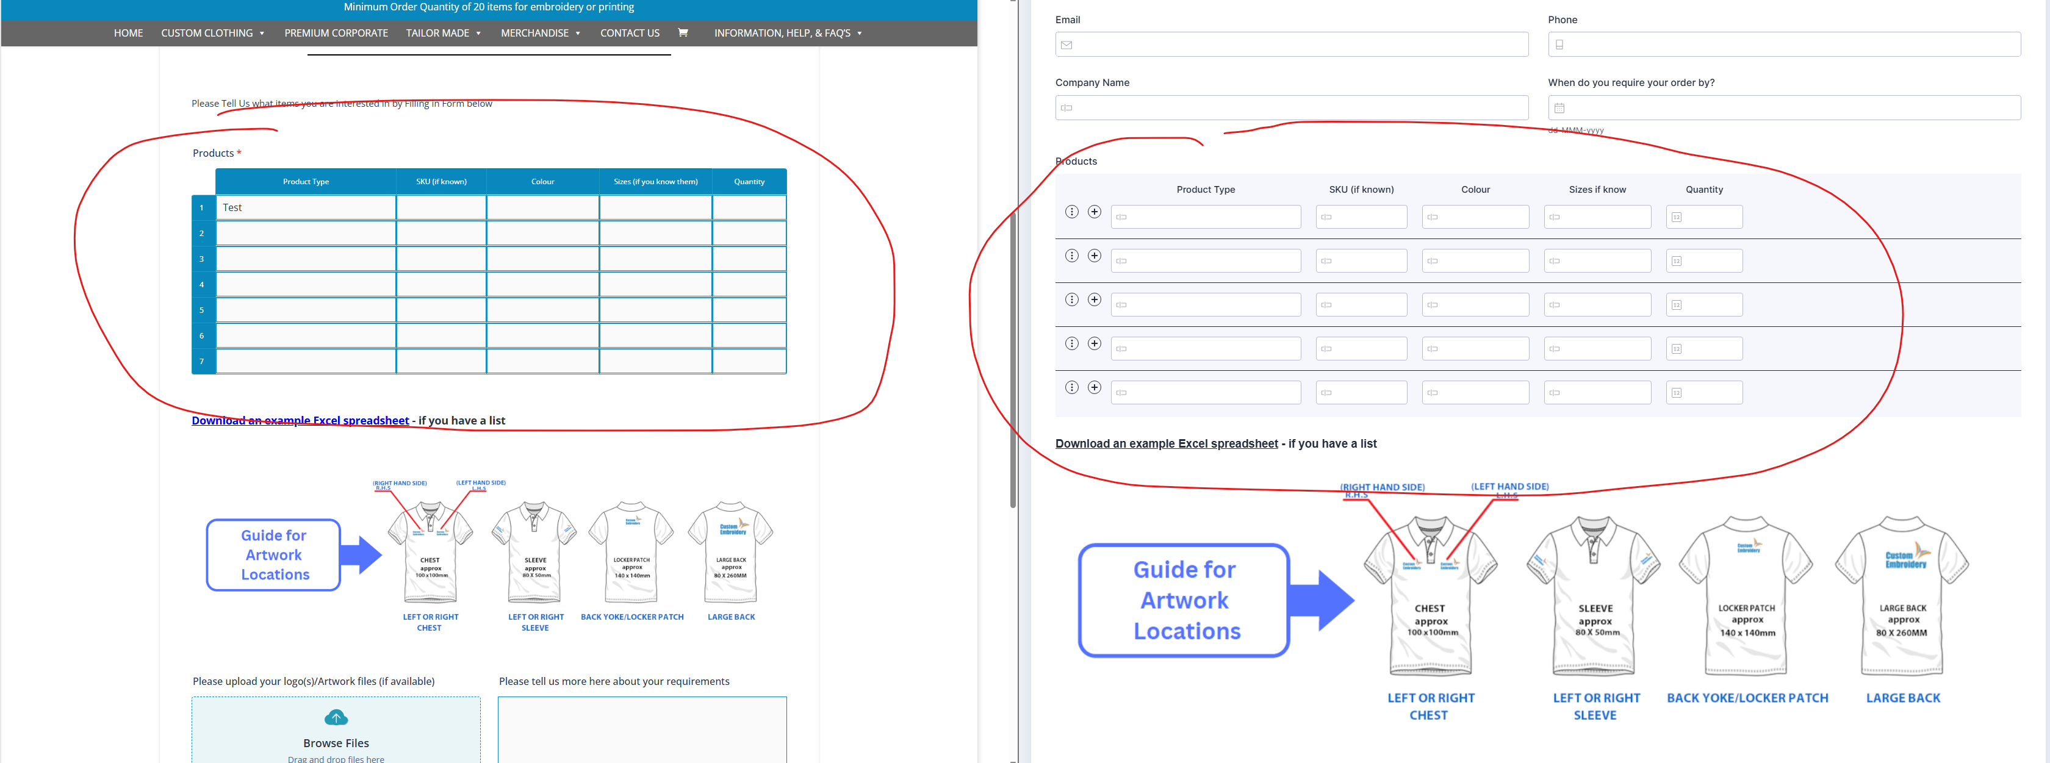Click the order required-by date field

(x=1783, y=107)
